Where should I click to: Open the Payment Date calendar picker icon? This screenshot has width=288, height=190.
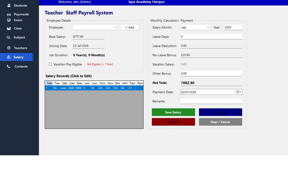click(x=238, y=92)
